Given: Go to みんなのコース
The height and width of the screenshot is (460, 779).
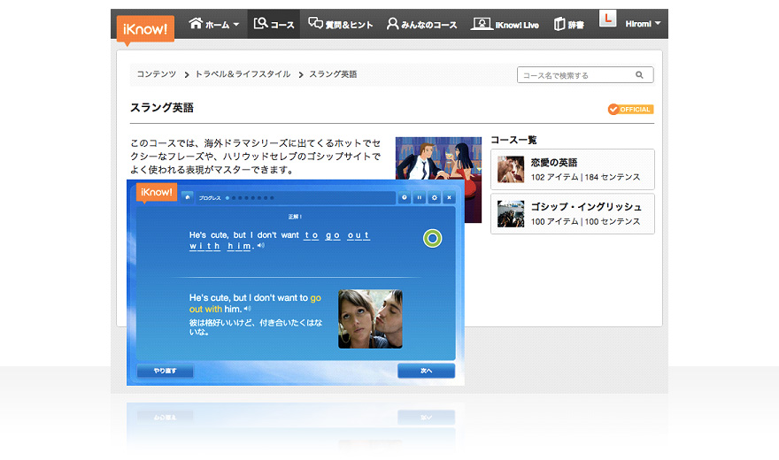Looking at the screenshot, I should [x=421, y=24].
